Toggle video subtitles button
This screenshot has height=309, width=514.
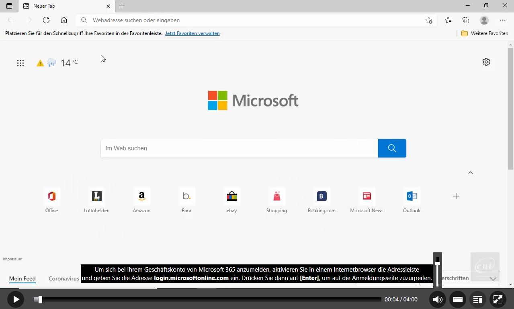point(457,299)
